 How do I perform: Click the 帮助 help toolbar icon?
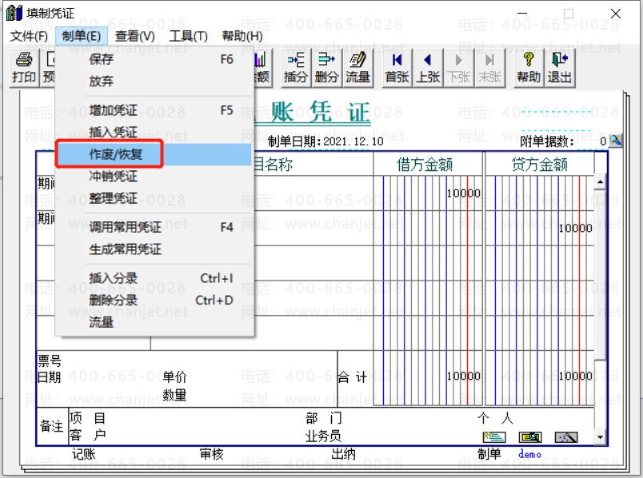(529, 68)
